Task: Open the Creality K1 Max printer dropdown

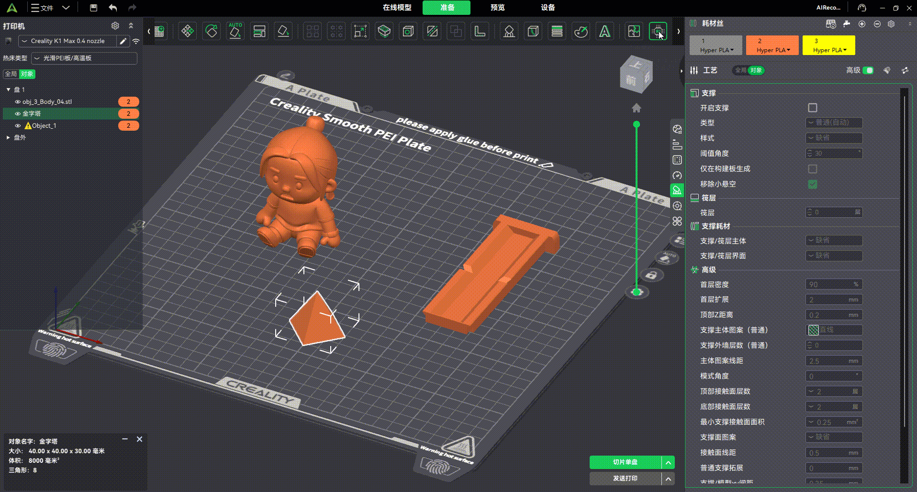Action: [x=67, y=41]
